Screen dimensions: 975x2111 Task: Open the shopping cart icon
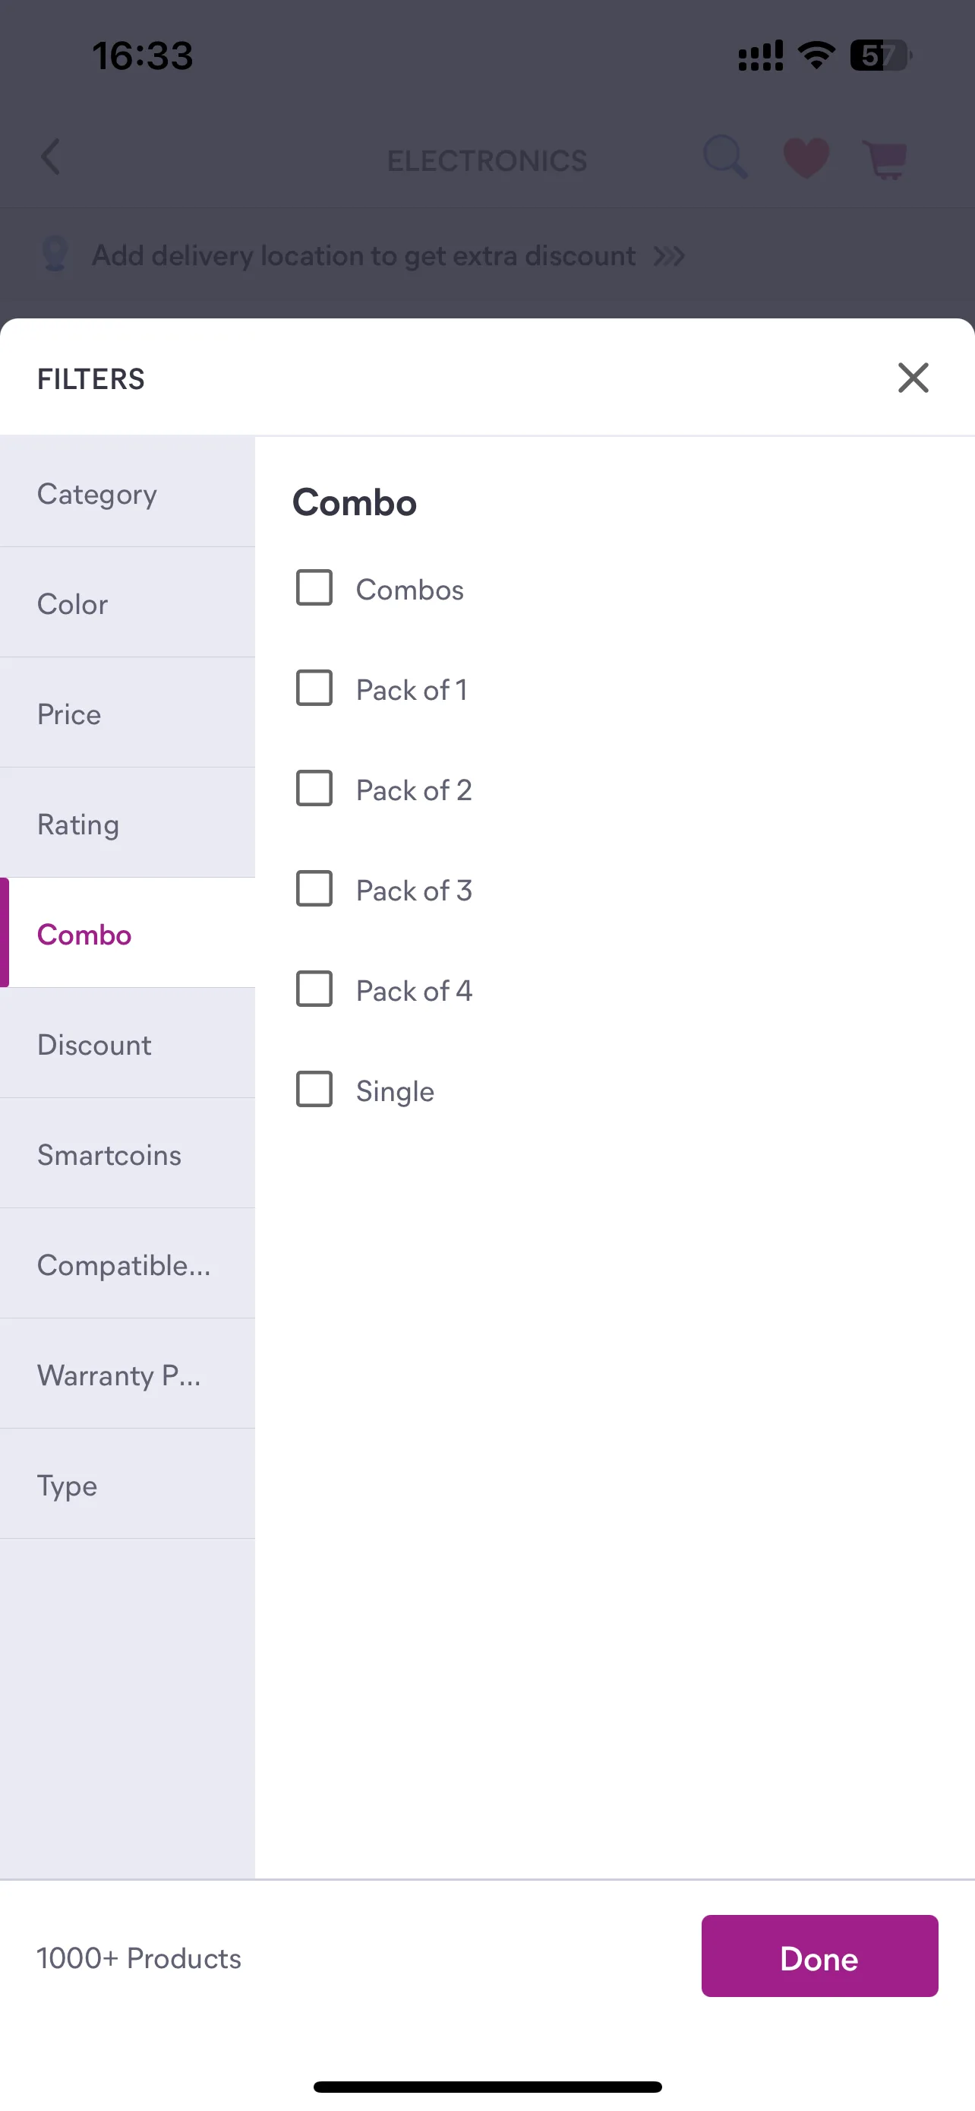pos(885,159)
